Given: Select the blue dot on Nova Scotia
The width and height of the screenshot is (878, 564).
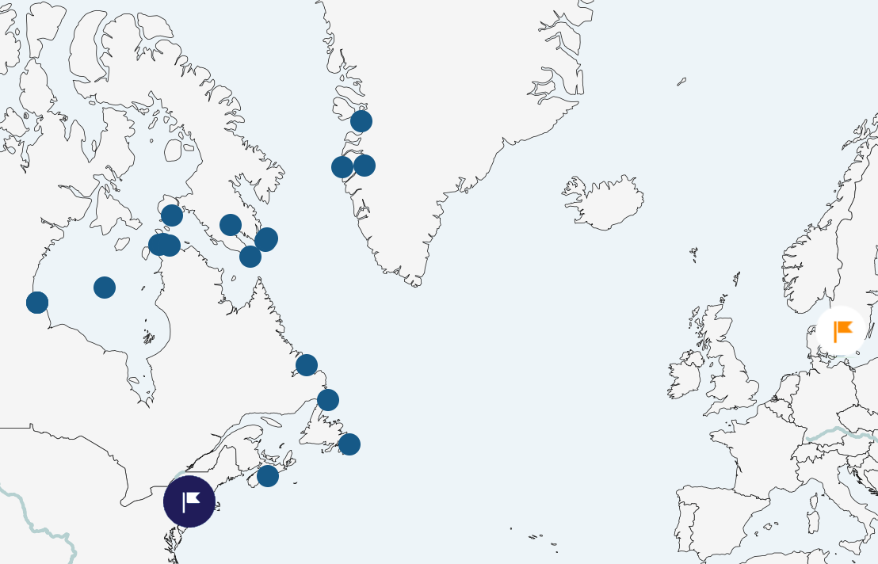Looking at the screenshot, I should tap(268, 476).
